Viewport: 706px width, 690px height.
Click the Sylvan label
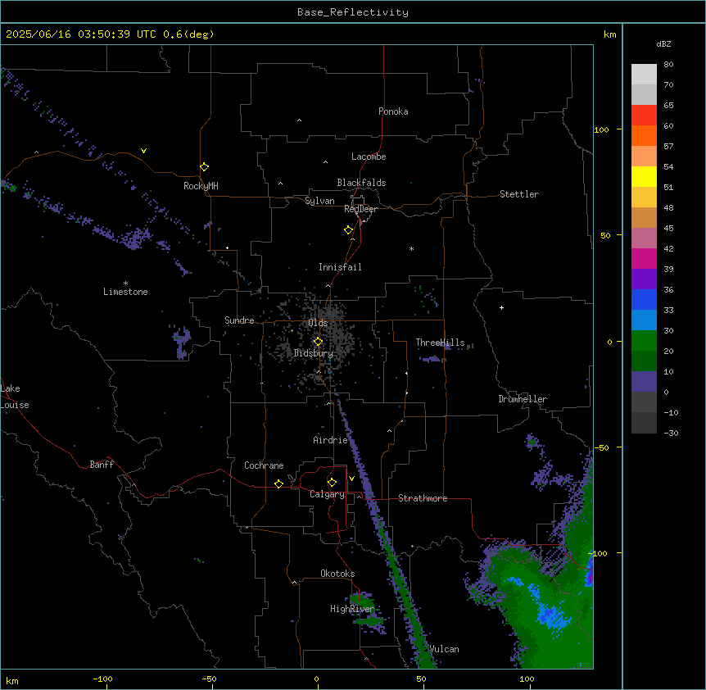point(319,201)
